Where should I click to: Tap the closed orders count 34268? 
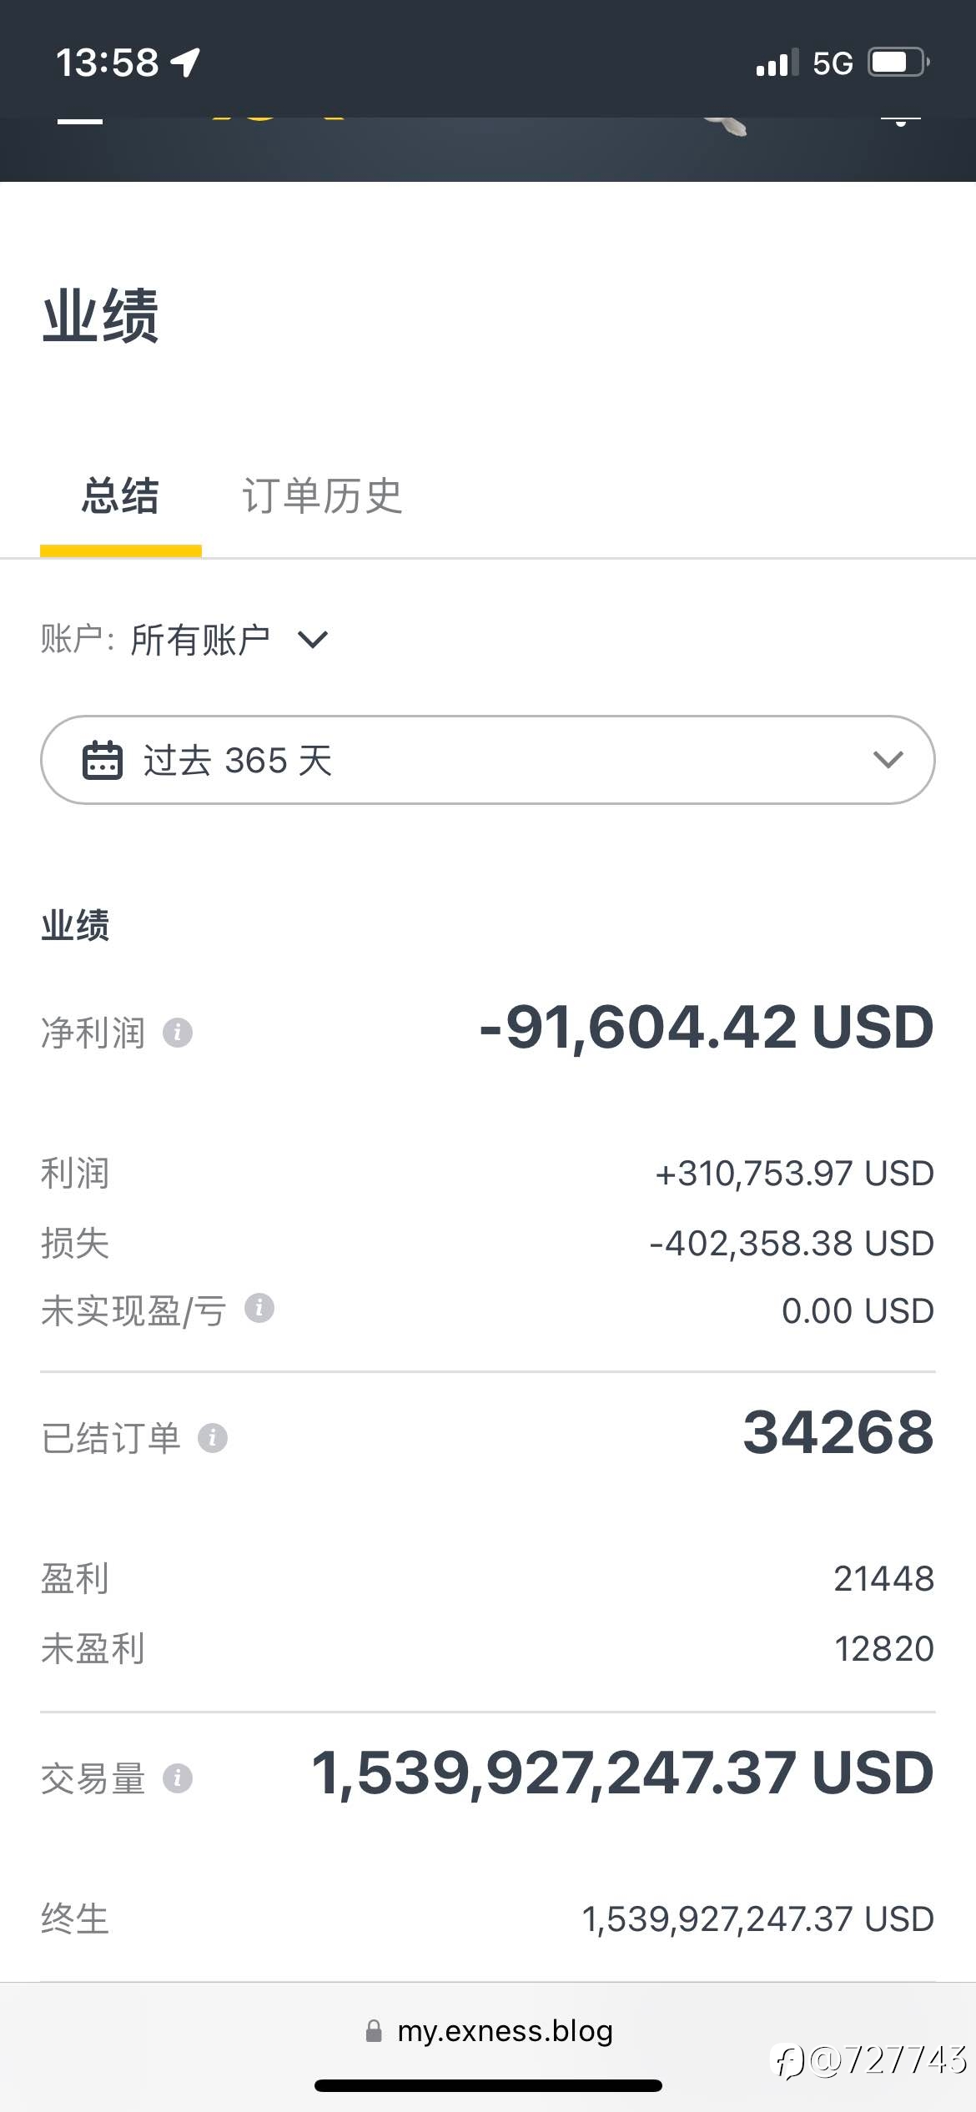pyautogui.click(x=838, y=1432)
